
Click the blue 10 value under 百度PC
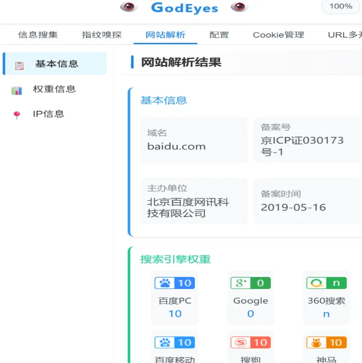[175, 314]
